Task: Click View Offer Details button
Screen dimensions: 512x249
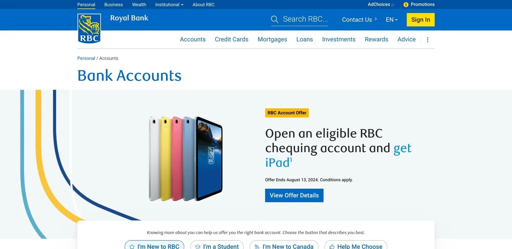Action: pyautogui.click(x=294, y=195)
